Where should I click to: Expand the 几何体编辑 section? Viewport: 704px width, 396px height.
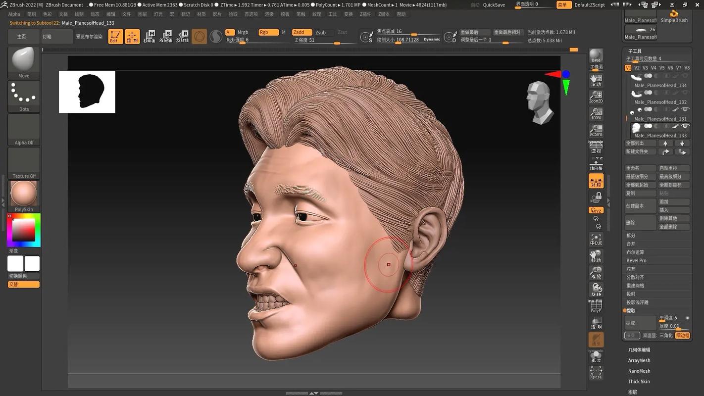pos(639,350)
